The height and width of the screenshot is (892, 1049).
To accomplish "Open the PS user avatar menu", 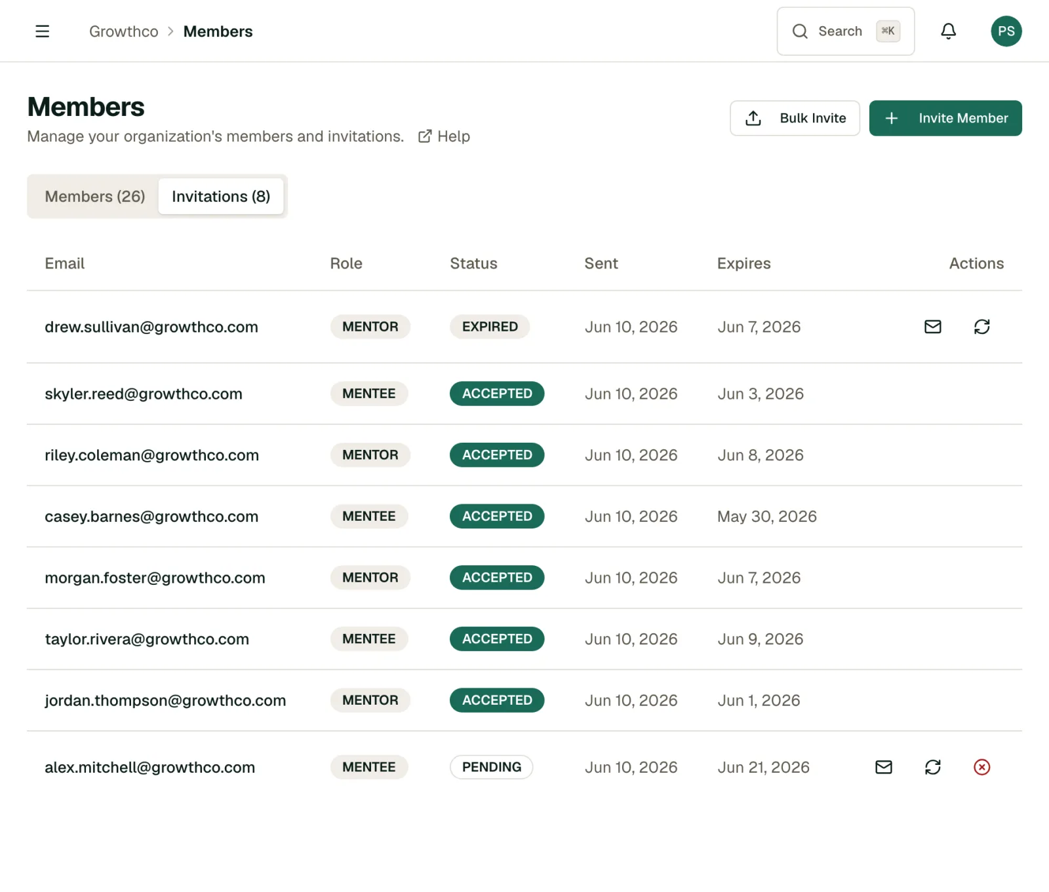I will 1006,31.
